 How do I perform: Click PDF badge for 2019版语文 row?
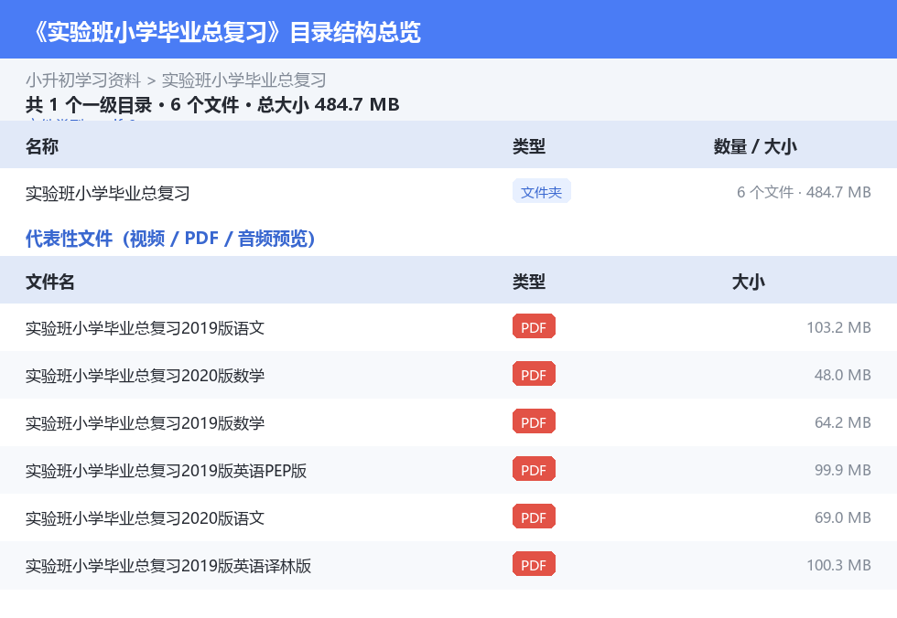[534, 326]
